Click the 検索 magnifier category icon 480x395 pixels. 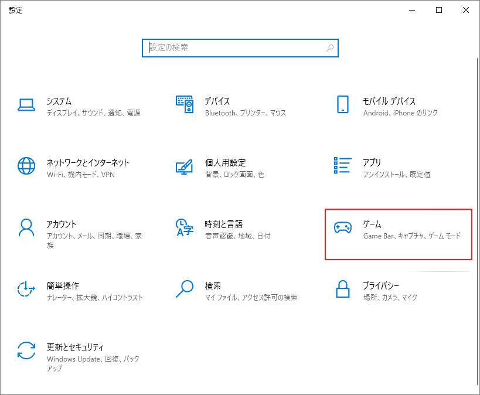click(x=185, y=289)
